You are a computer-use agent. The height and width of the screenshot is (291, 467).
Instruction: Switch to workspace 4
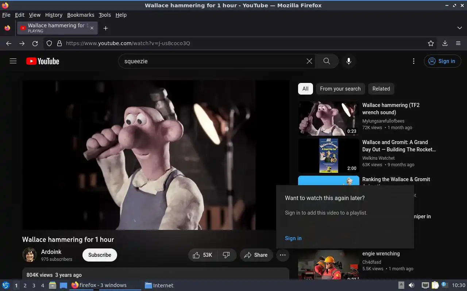coord(42,286)
